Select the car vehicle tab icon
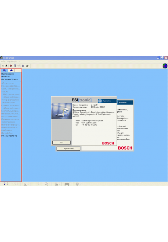The image size is (168, 242). [4, 71]
